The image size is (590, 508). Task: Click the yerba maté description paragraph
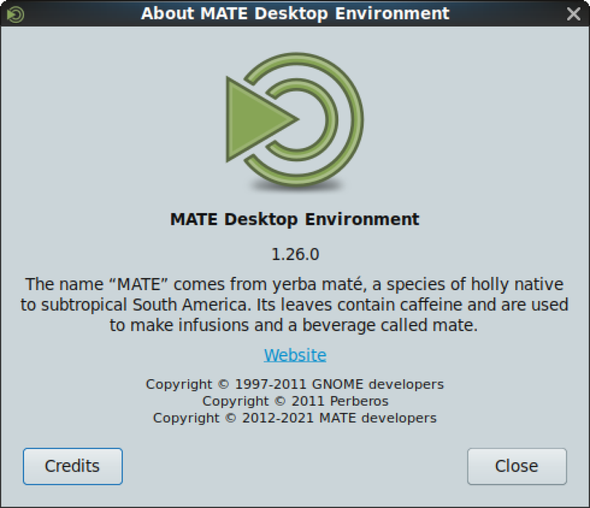(x=295, y=304)
